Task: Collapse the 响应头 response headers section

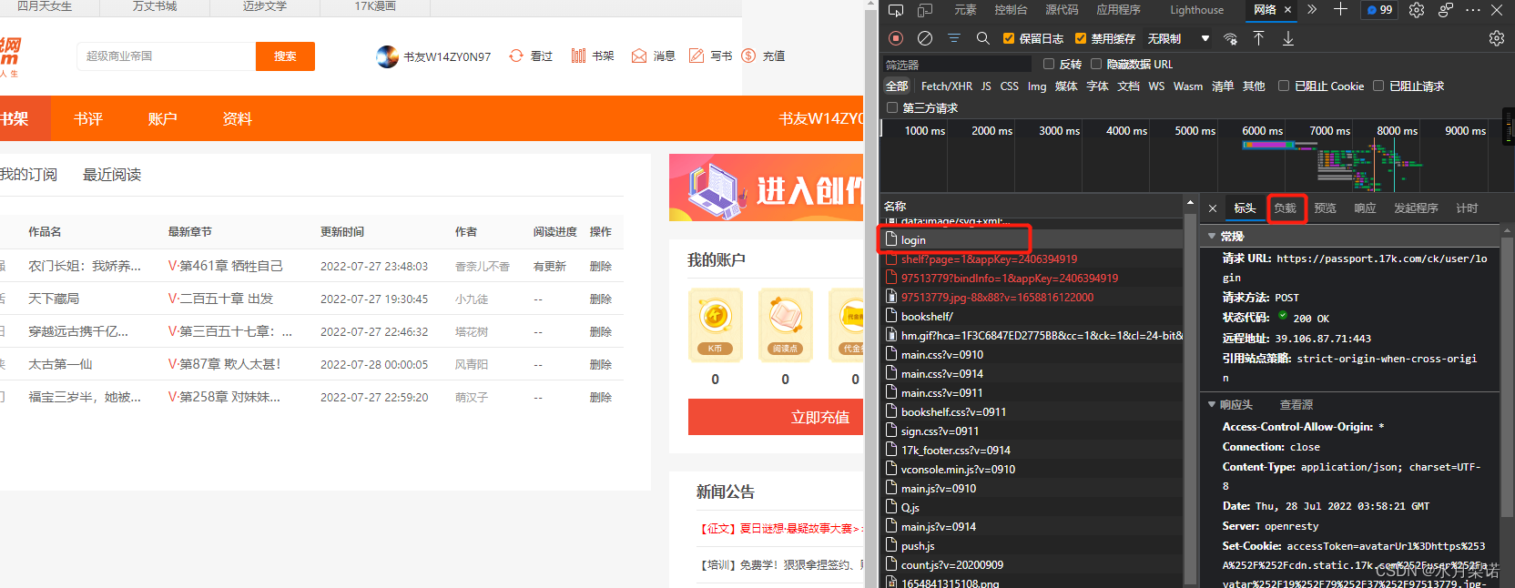Action: [1212, 404]
